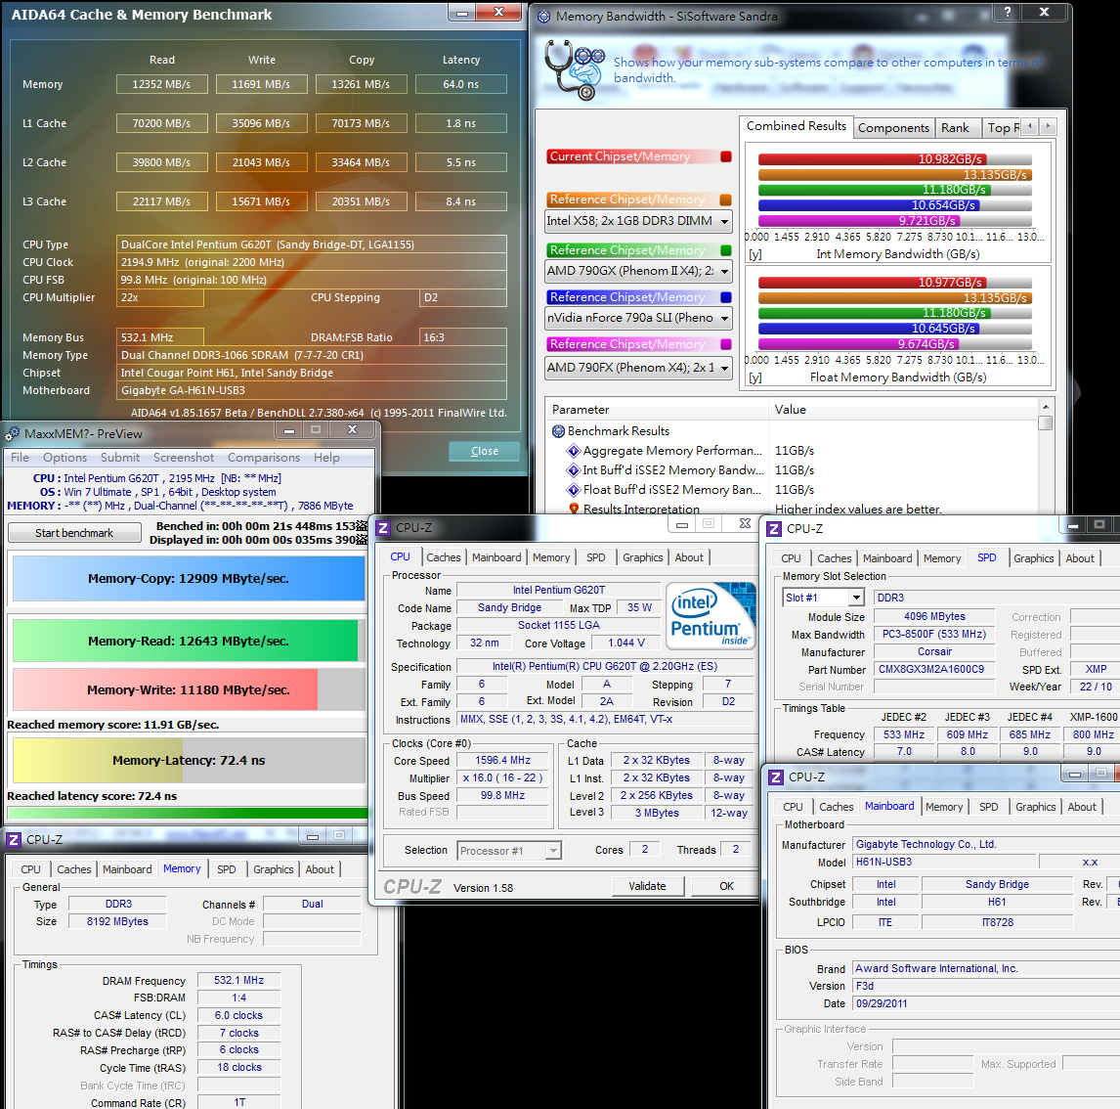The width and height of the screenshot is (1120, 1109).
Task: Click the OK button in CPU-Z
Action: tap(726, 886)
